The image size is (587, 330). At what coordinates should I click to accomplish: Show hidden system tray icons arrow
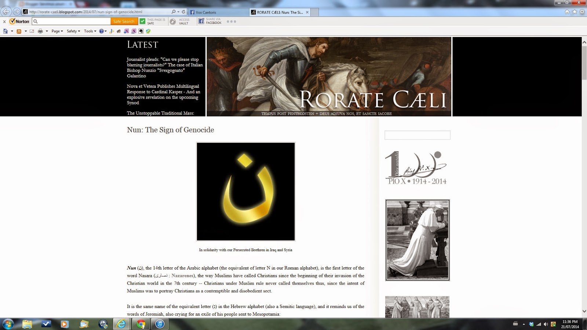[524, 324]
